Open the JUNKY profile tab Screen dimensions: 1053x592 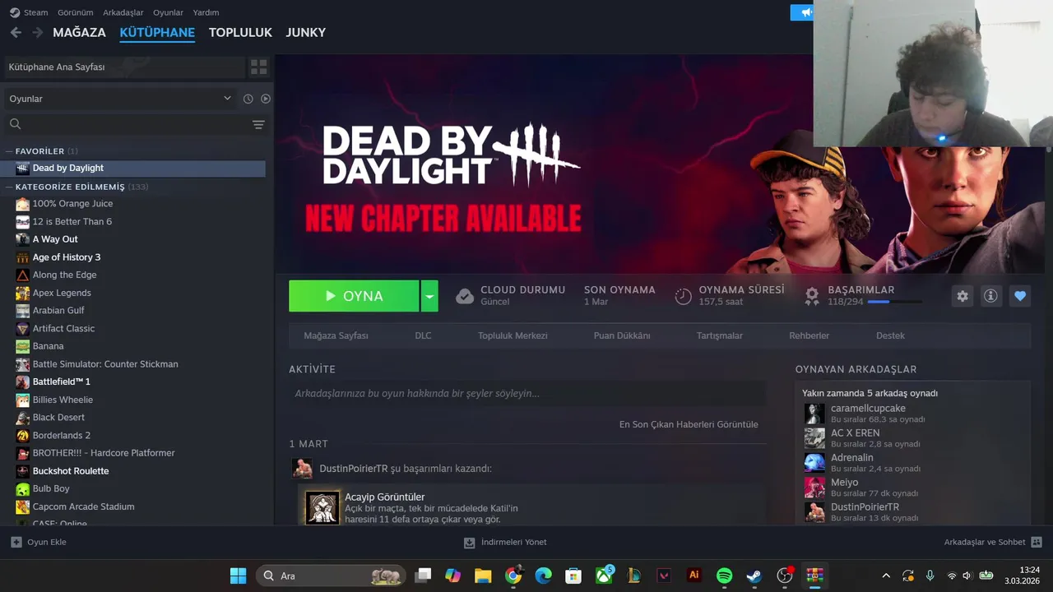coord(306,32)
